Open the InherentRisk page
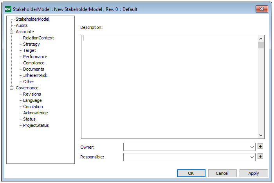Image resolution: width=274 pixels, height=183 pixels. [35, 75]
